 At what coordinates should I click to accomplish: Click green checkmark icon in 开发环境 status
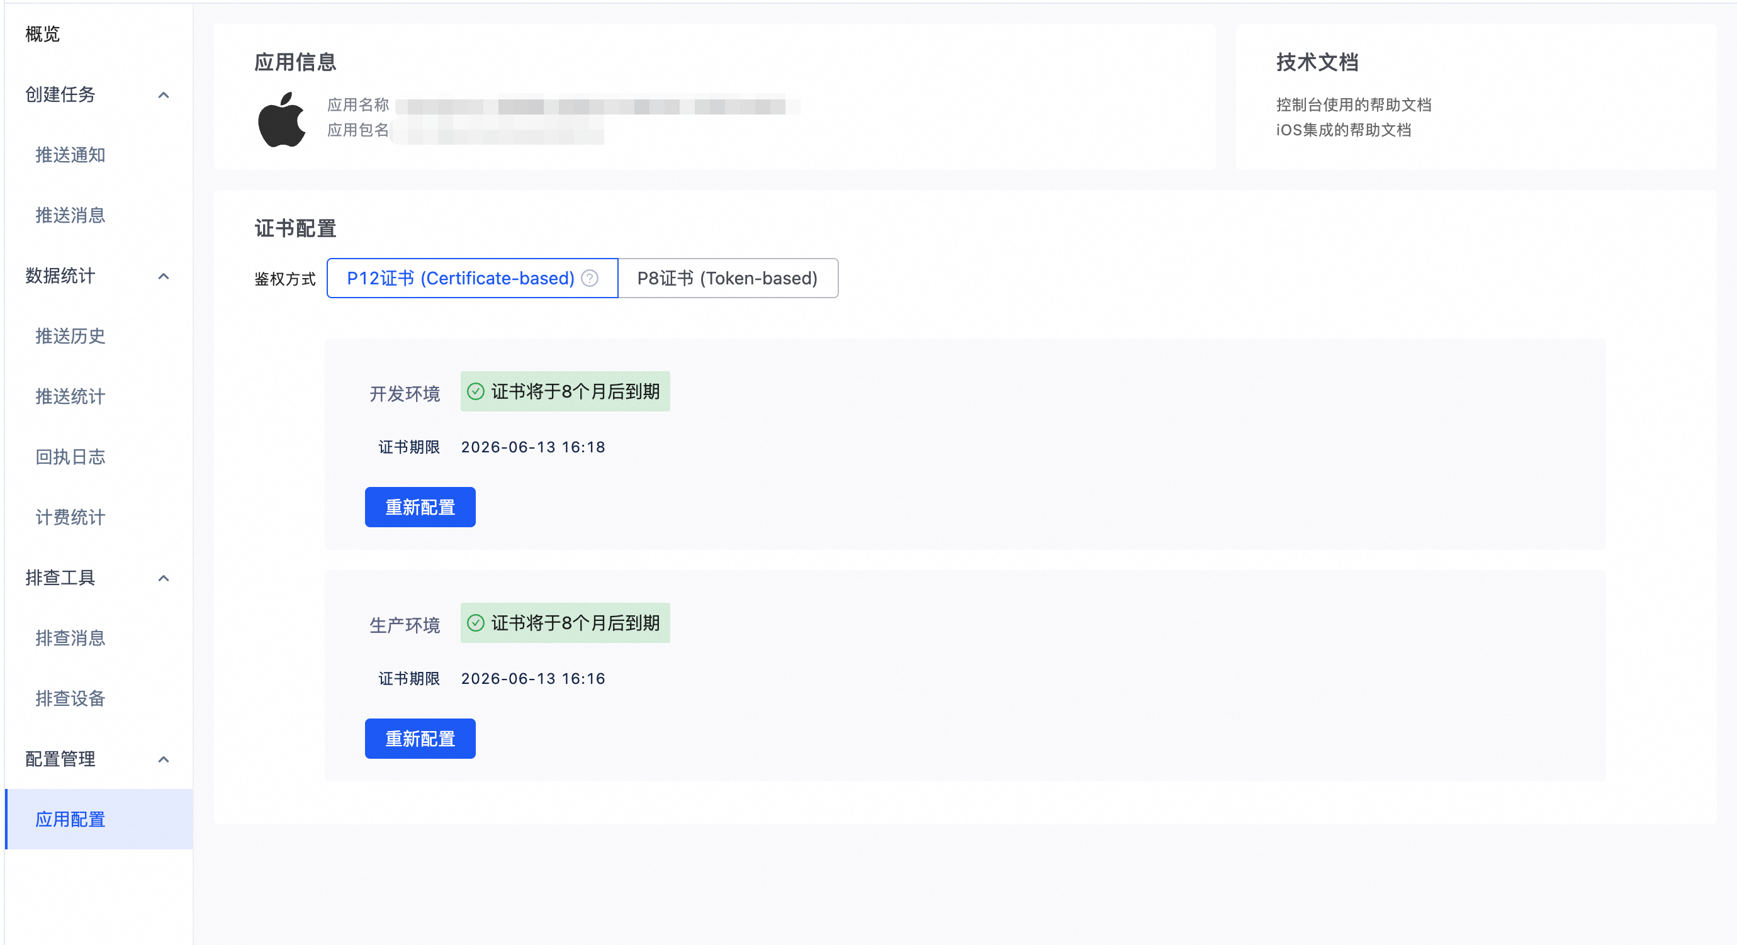475,391
